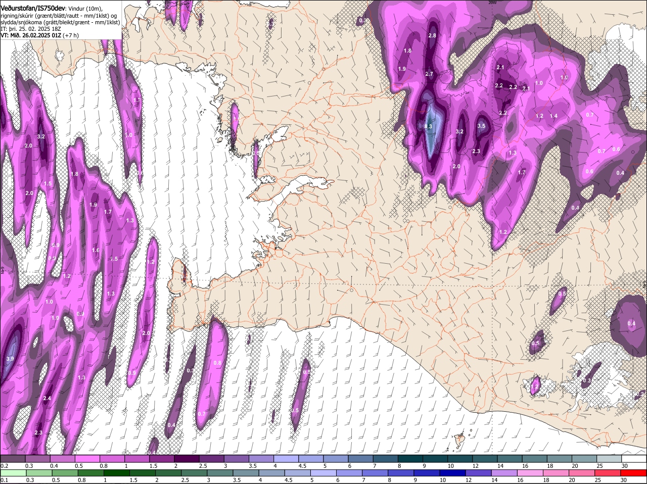This screenshot has height=484, width=647.
Task: Click the 3.9 value label on the map
Action: 10,359
